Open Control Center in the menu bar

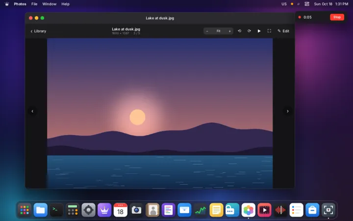tap(307, 4)
